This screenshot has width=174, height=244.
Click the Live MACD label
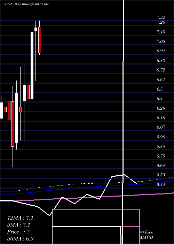(x=147, y=235)
